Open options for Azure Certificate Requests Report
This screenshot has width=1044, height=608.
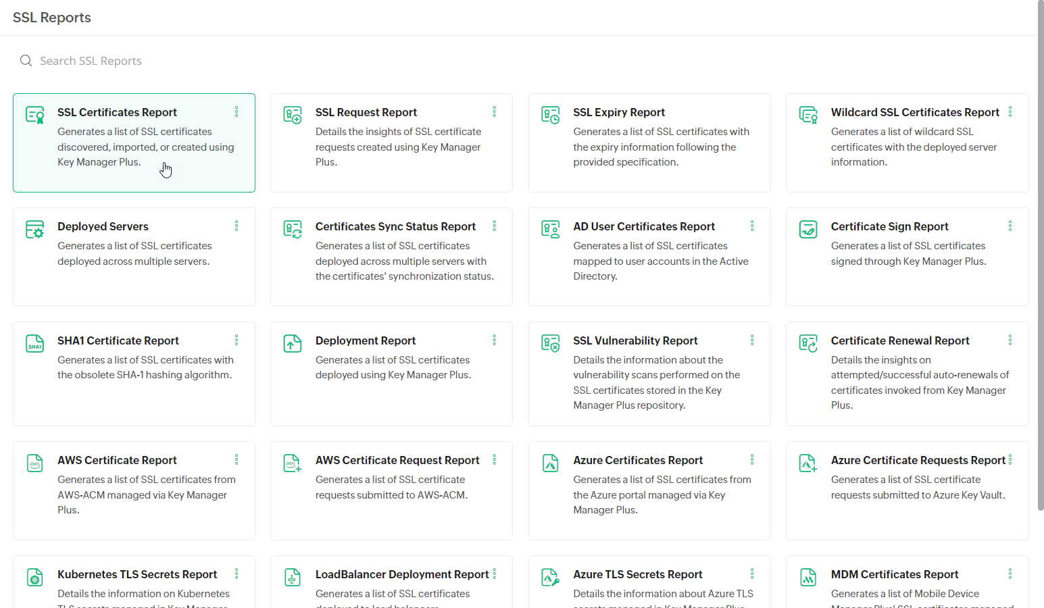click(x=1010, y=459)
